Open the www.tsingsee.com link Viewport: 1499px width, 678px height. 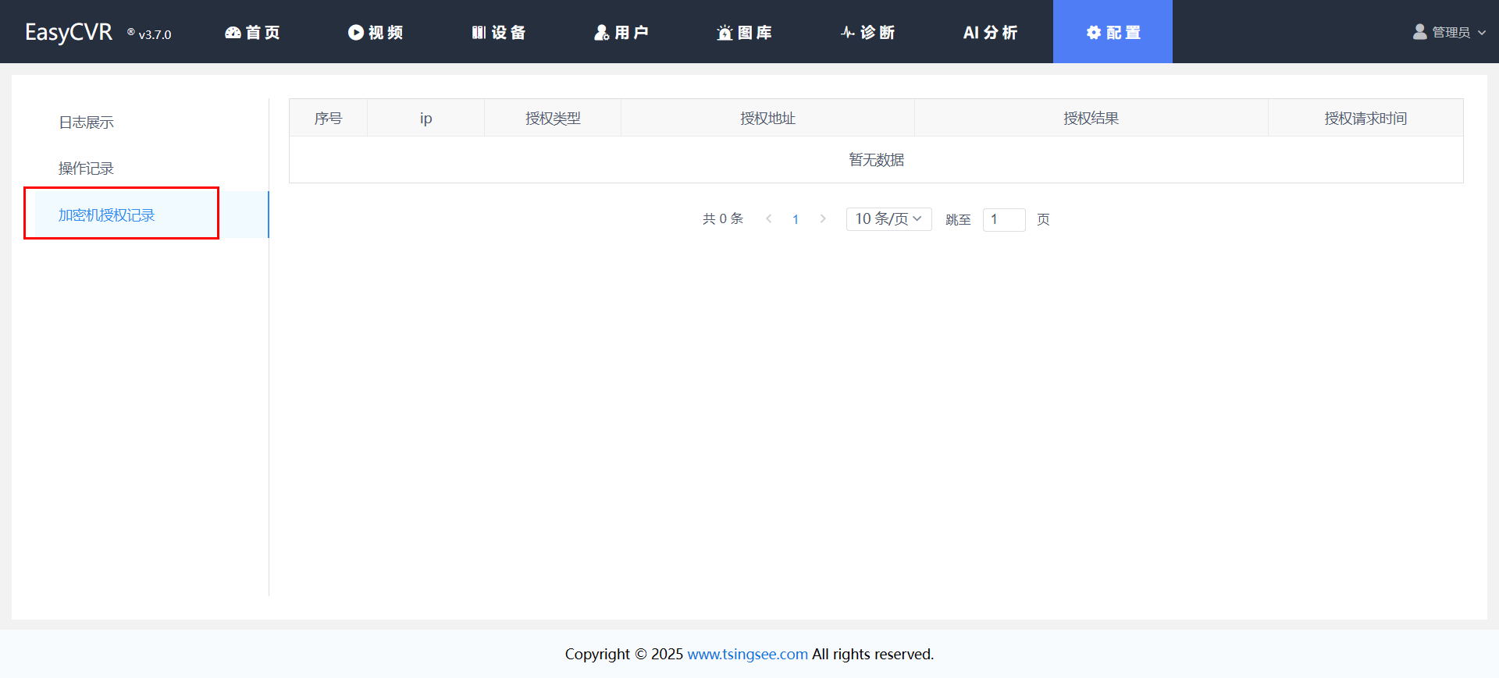point(747,654)
